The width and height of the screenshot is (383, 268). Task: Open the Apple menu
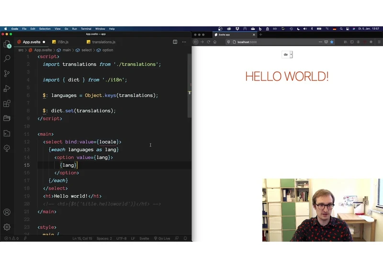click(x=6, y=29)
